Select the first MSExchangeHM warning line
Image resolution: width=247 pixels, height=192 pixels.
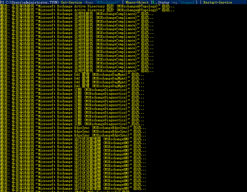click(73, 139)
